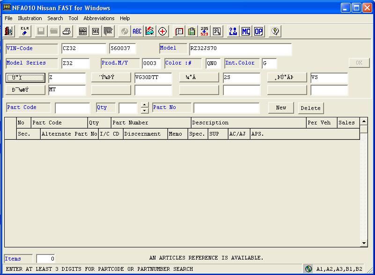Click the Part No input field
Image resolution: width=375 pixels, height=275 pixels.
[x=226, y=108]
